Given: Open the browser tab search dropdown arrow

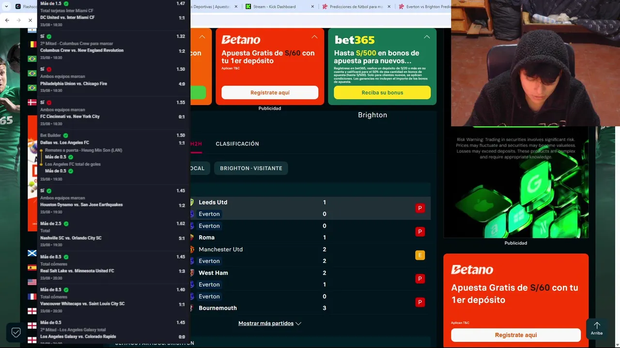Looking at the screenshot, I should 6,6.
